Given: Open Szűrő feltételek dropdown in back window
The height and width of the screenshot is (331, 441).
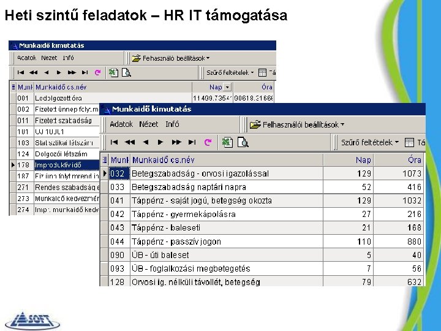Looking at the screenshot, I should click(x=252, y=72).
